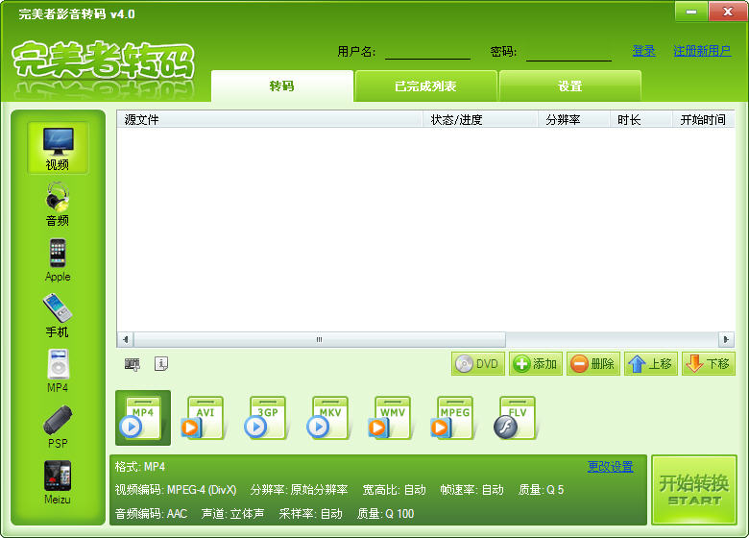Select the MP4 player device category
749x538 pixels.
(58, 371)
